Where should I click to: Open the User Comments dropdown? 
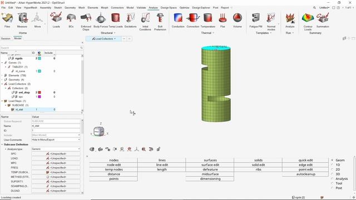point(56,139)
